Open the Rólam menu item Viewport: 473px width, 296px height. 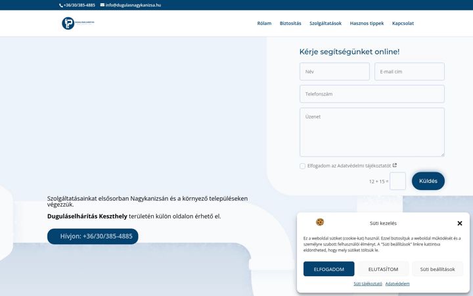tap(264, 23)
